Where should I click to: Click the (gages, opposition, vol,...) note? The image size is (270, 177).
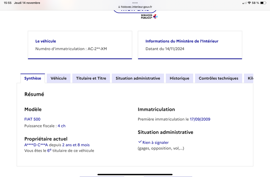tap(161, 148)
